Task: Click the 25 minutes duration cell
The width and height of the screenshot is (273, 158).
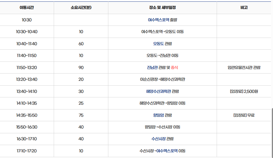Action: (x=81, y=103)
